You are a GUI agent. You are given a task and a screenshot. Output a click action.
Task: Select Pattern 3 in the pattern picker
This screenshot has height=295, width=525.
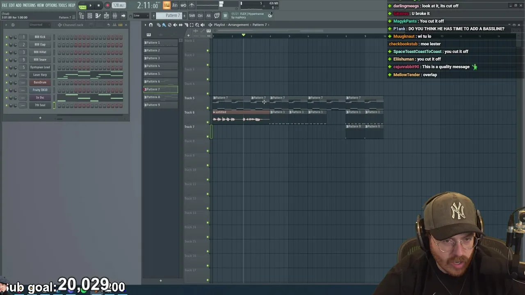click(160, 58)
